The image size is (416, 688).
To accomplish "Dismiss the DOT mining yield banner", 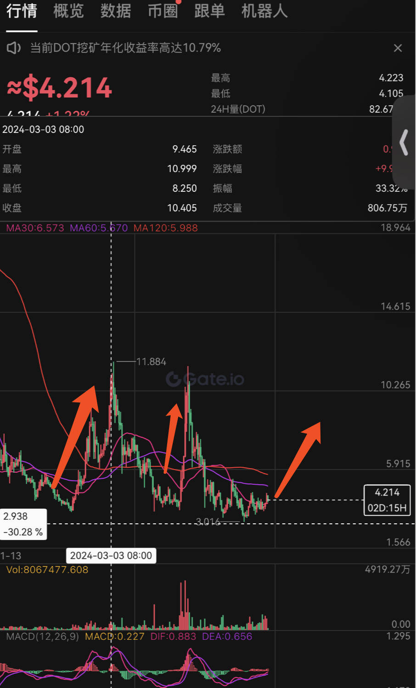I will pos(398,48).
